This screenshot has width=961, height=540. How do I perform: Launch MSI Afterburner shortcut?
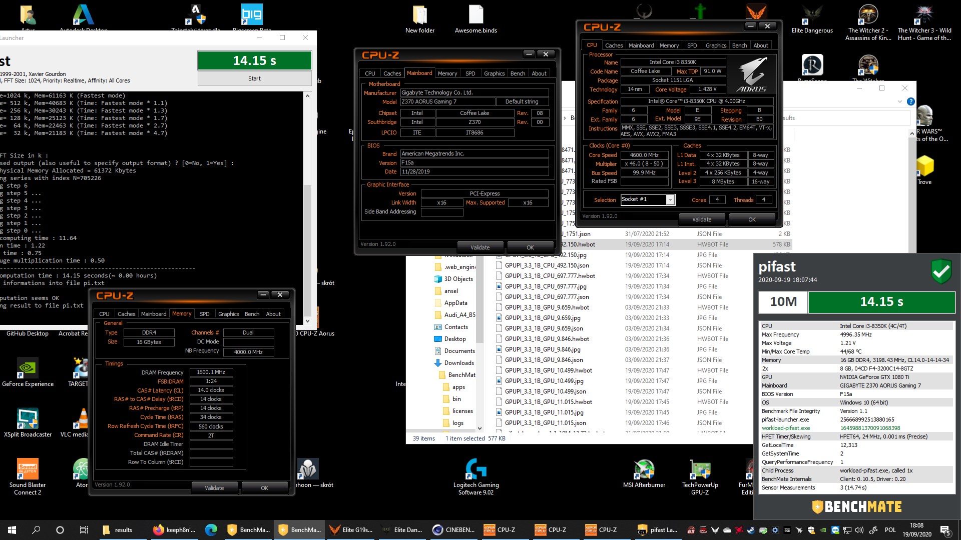pyautogui.click(x=644, y=473)
